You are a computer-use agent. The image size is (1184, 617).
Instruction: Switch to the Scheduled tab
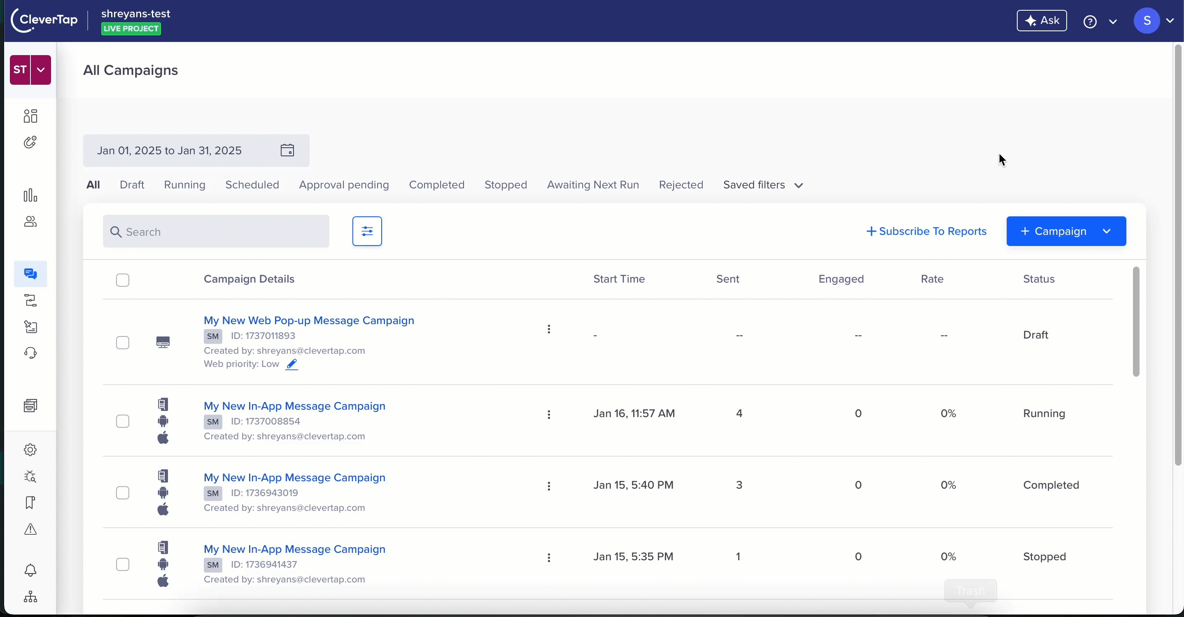[x=252, y=185]
